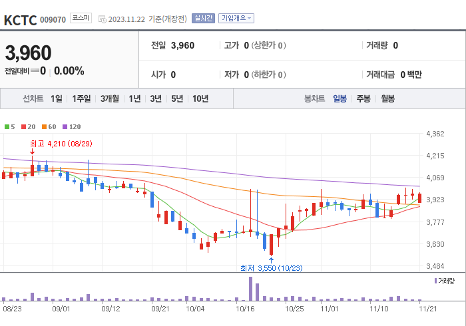Click the 봉차트 candle chart label
Image resolution: width=466 pixels, height=326 pixels.
point(314,98)
